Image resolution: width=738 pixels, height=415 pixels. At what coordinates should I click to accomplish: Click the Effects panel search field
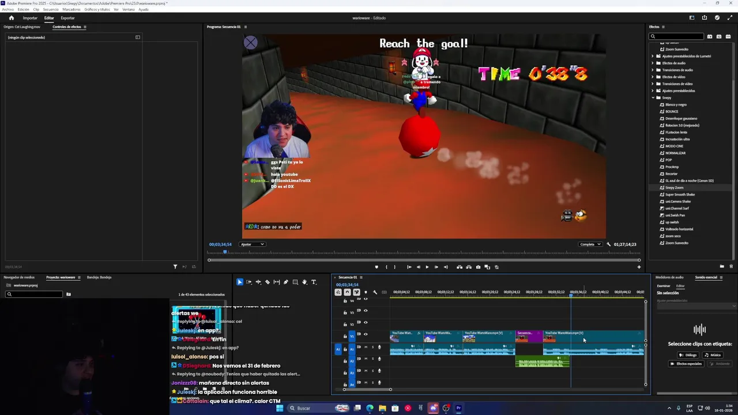pos(676,36)
